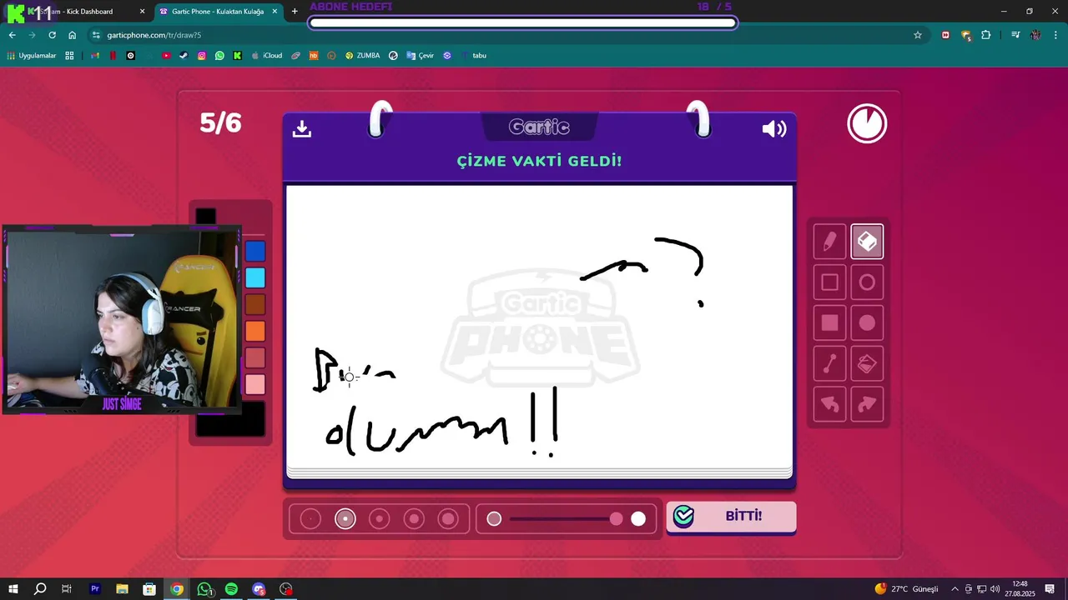Open the Chrome extensions puzzle menu
Viewport: 1068px width, 600px height.
[x=986, y=35]
